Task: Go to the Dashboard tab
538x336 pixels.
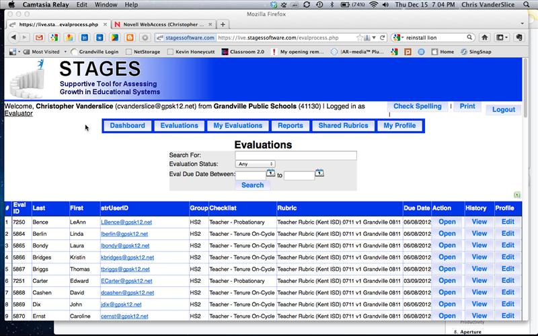Action: tap(127, 126)
